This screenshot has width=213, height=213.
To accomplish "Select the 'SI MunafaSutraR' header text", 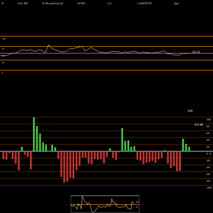I will coord(52,3).
